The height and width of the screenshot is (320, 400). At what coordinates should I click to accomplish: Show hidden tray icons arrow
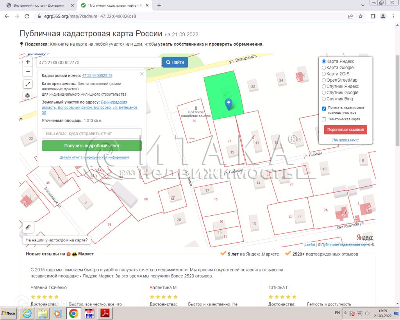(345, 313)
